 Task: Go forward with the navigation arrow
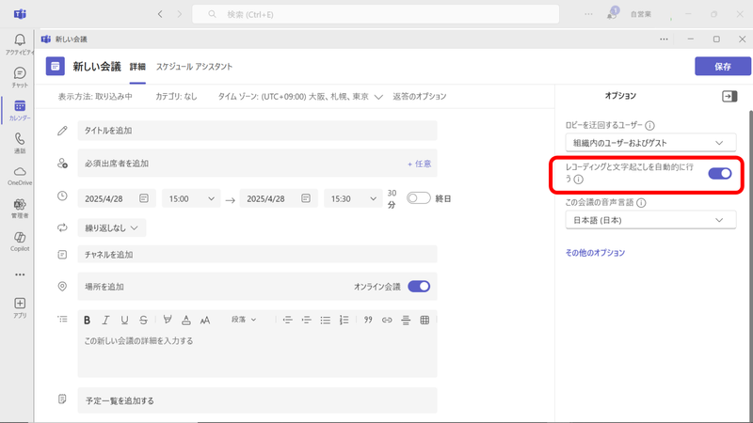(179, 14)
